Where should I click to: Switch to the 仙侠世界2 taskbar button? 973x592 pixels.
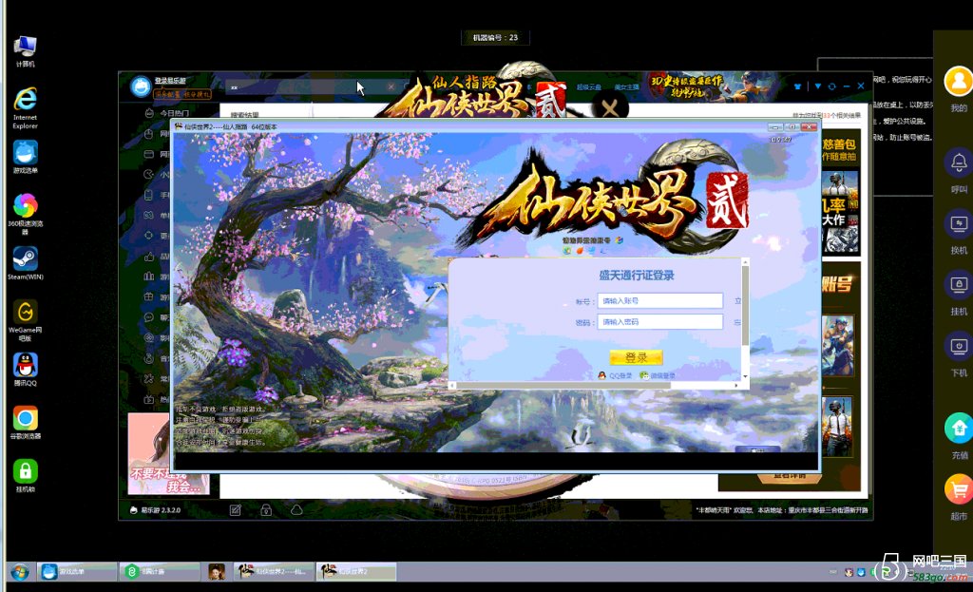click(356, 571)
